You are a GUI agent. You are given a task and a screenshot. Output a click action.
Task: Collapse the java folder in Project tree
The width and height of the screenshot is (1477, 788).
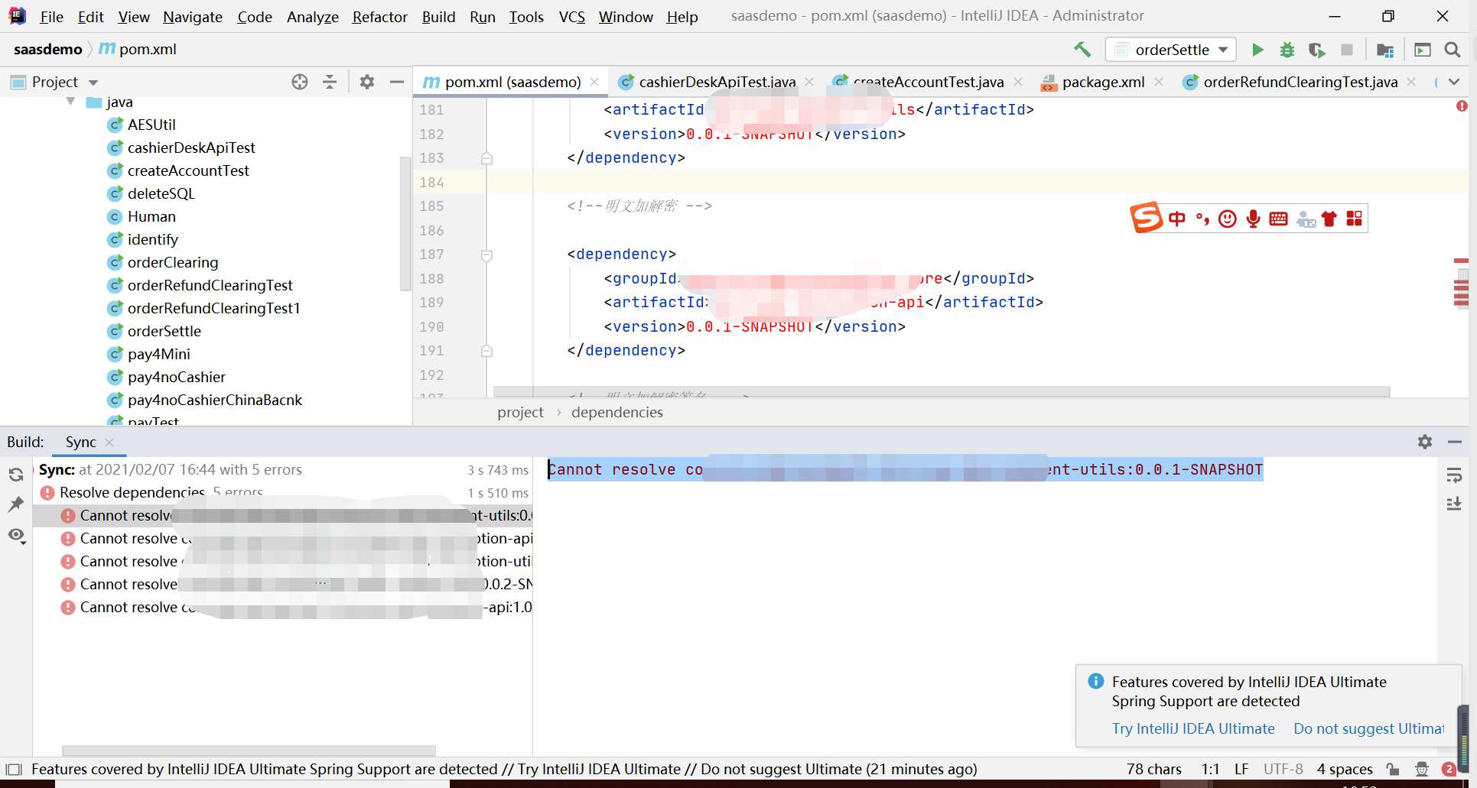pos(70,101)
